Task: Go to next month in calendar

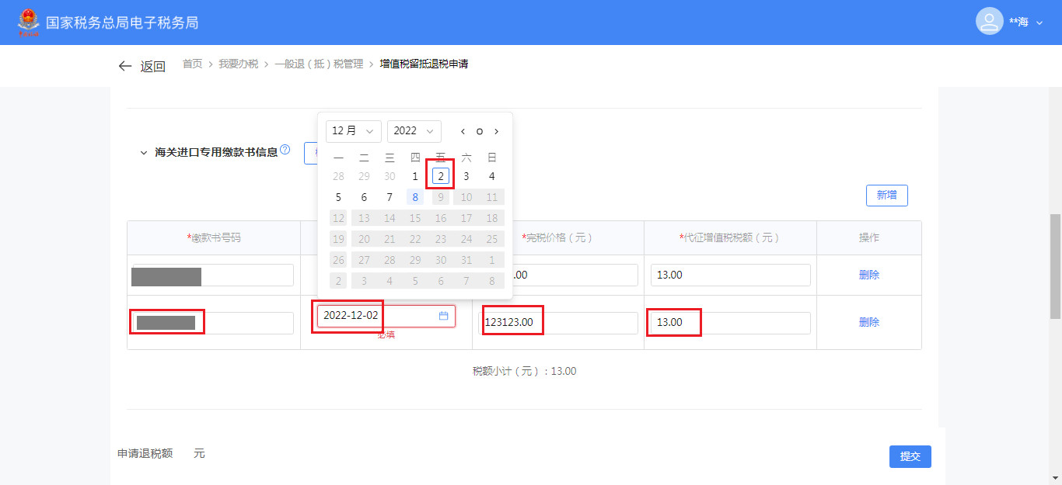Action: click(x=497, y=131)
